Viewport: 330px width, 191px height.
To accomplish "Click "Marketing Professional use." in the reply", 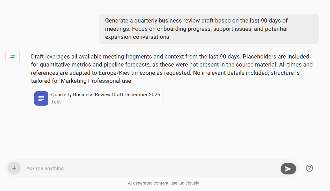I will tap(96, 81).
